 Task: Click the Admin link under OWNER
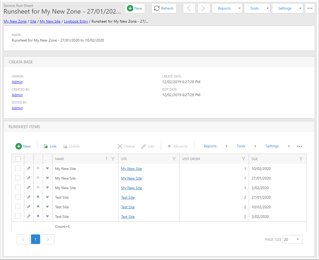coord(17,82)
